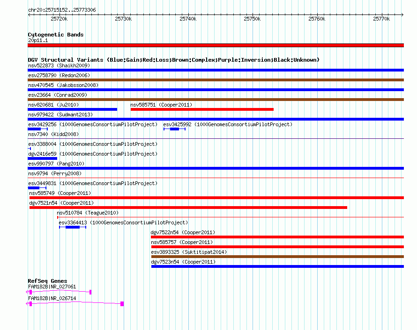Open variant dgv7522n54 (Cooper2011) label
Image resolution: width=417 pixels, height=330 pixels.
pyautogui.click(x=183, y=232)
